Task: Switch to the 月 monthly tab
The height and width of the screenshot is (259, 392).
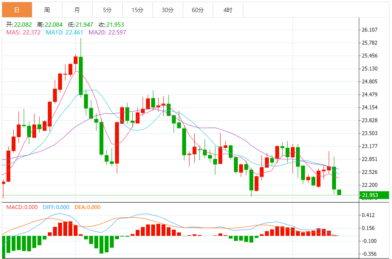Action: point(77,10)
